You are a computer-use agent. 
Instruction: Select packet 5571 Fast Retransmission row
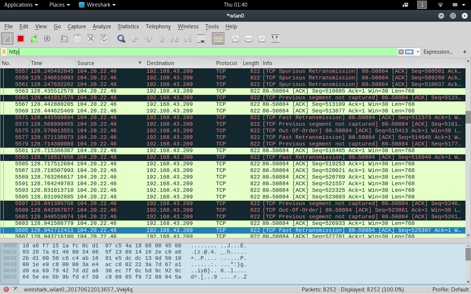pyautogui.click(x=233, y=118)
